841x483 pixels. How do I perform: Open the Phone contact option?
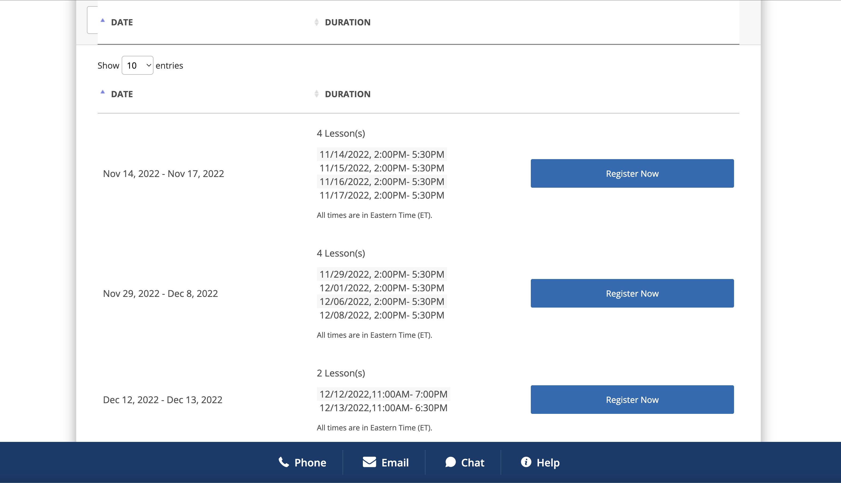coord(310,462)
